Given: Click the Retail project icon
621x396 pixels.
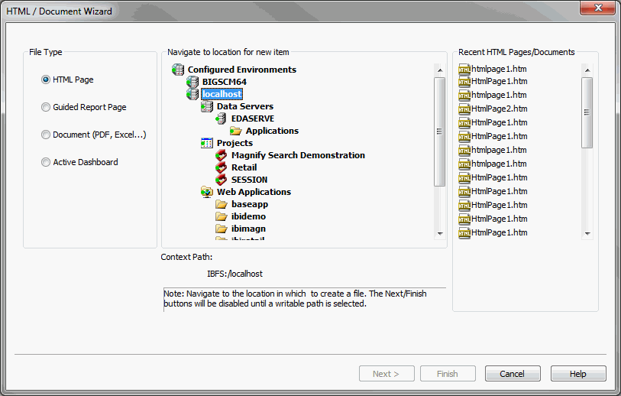Looking at the screenshot, I should (x=221, y=167).
